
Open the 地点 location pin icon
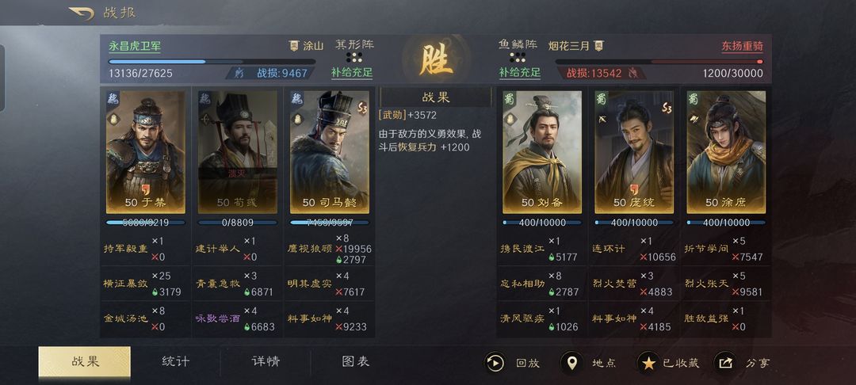(x=571, y=363)
